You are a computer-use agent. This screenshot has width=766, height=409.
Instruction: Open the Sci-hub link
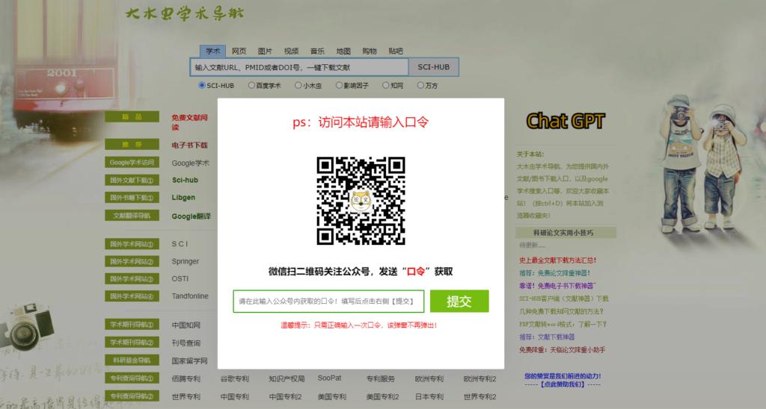click(185, 181)
